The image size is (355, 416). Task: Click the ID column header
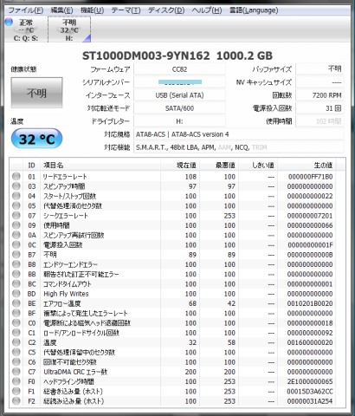[31, 166]
